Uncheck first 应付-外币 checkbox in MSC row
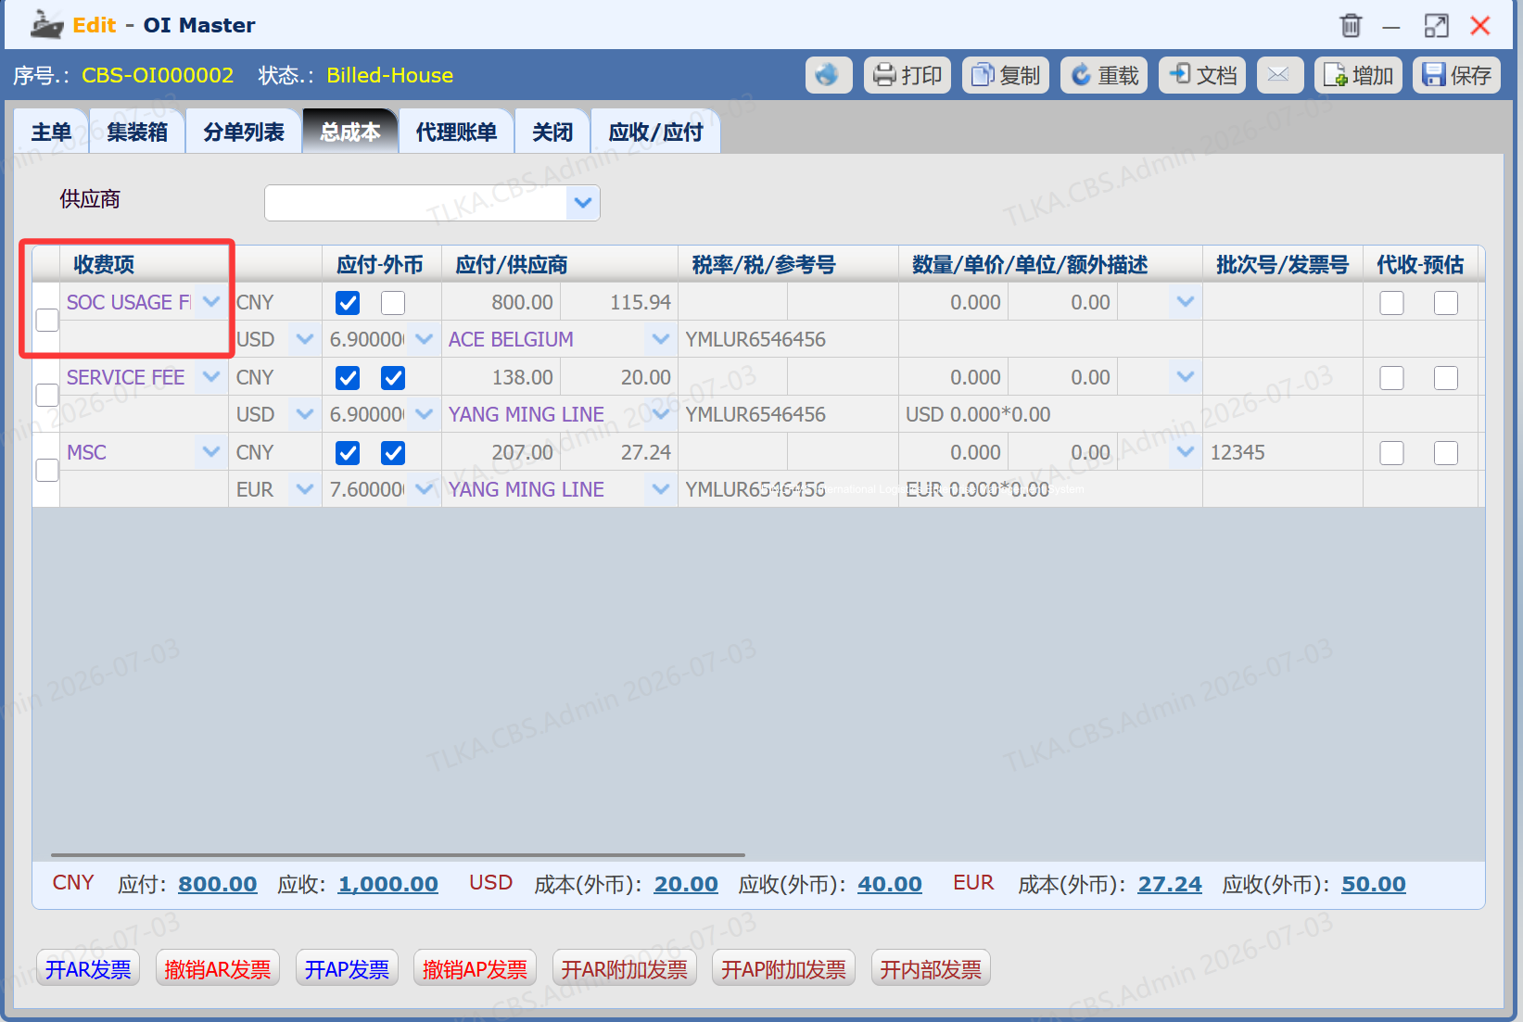Screen dimensions: 1523x1022 [x=348, y=453]
